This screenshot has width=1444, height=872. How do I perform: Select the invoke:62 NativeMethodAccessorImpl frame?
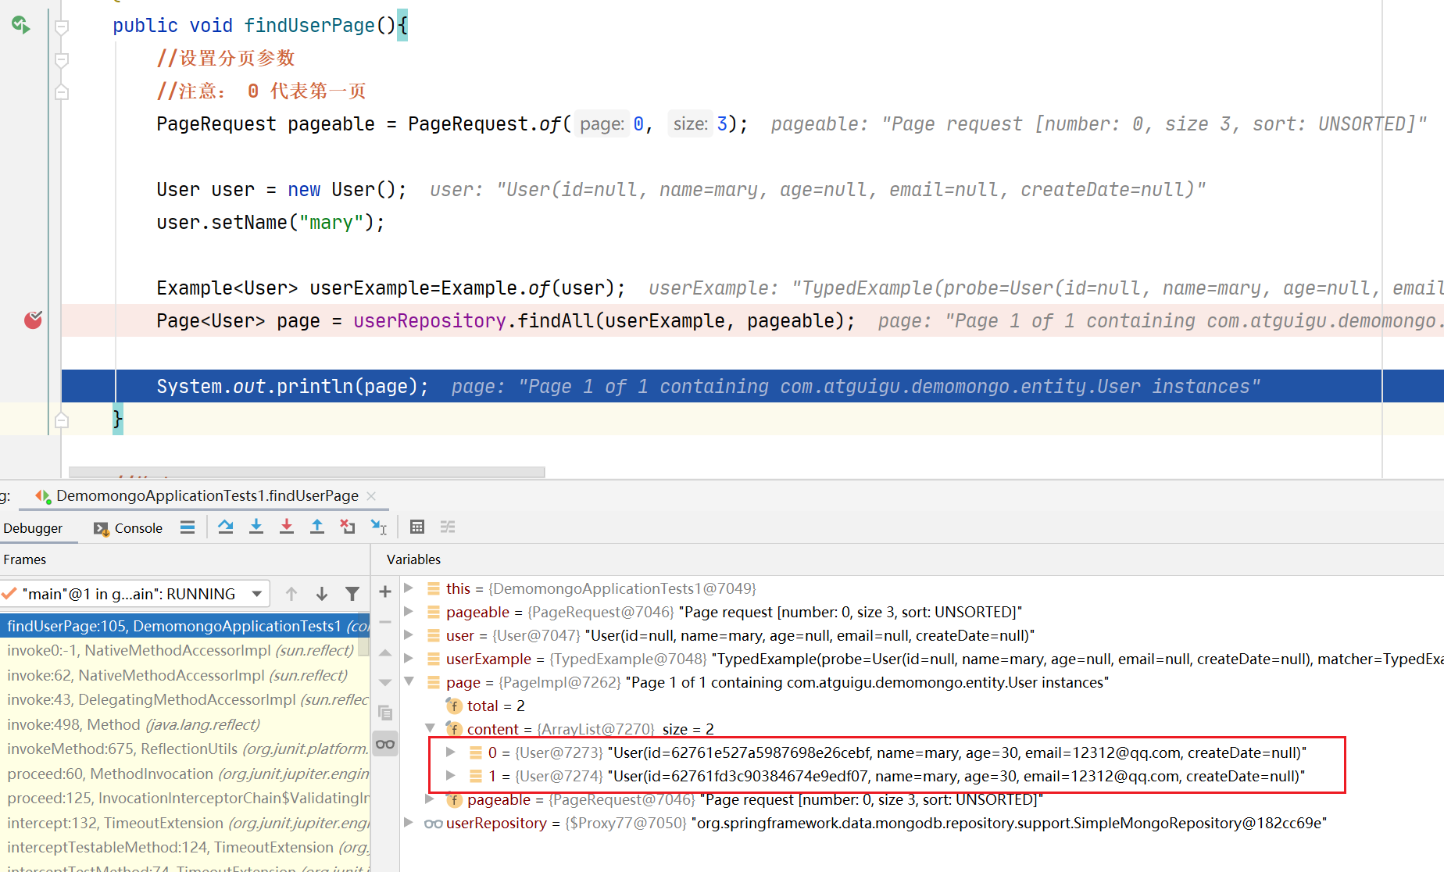coord(184,675)
